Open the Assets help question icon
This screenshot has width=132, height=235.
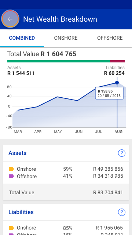pos(122,153)
